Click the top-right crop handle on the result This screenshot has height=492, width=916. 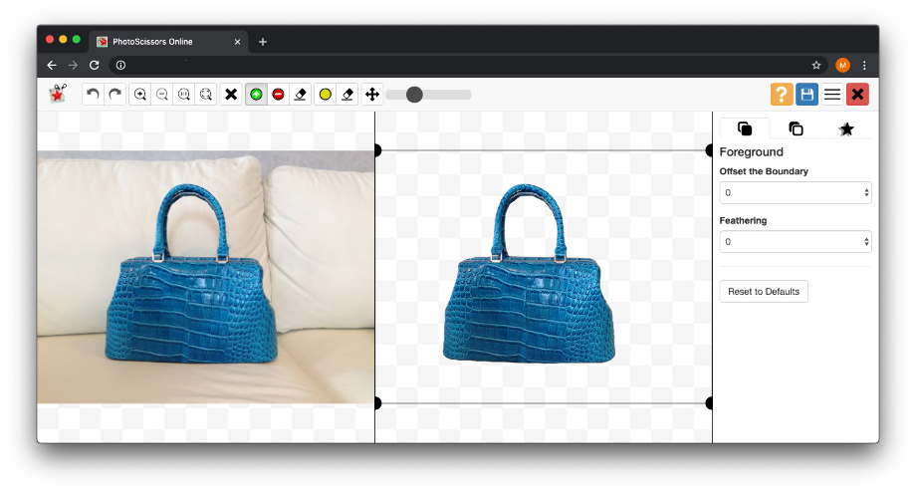pyautogui.click(x=709, y=150)
